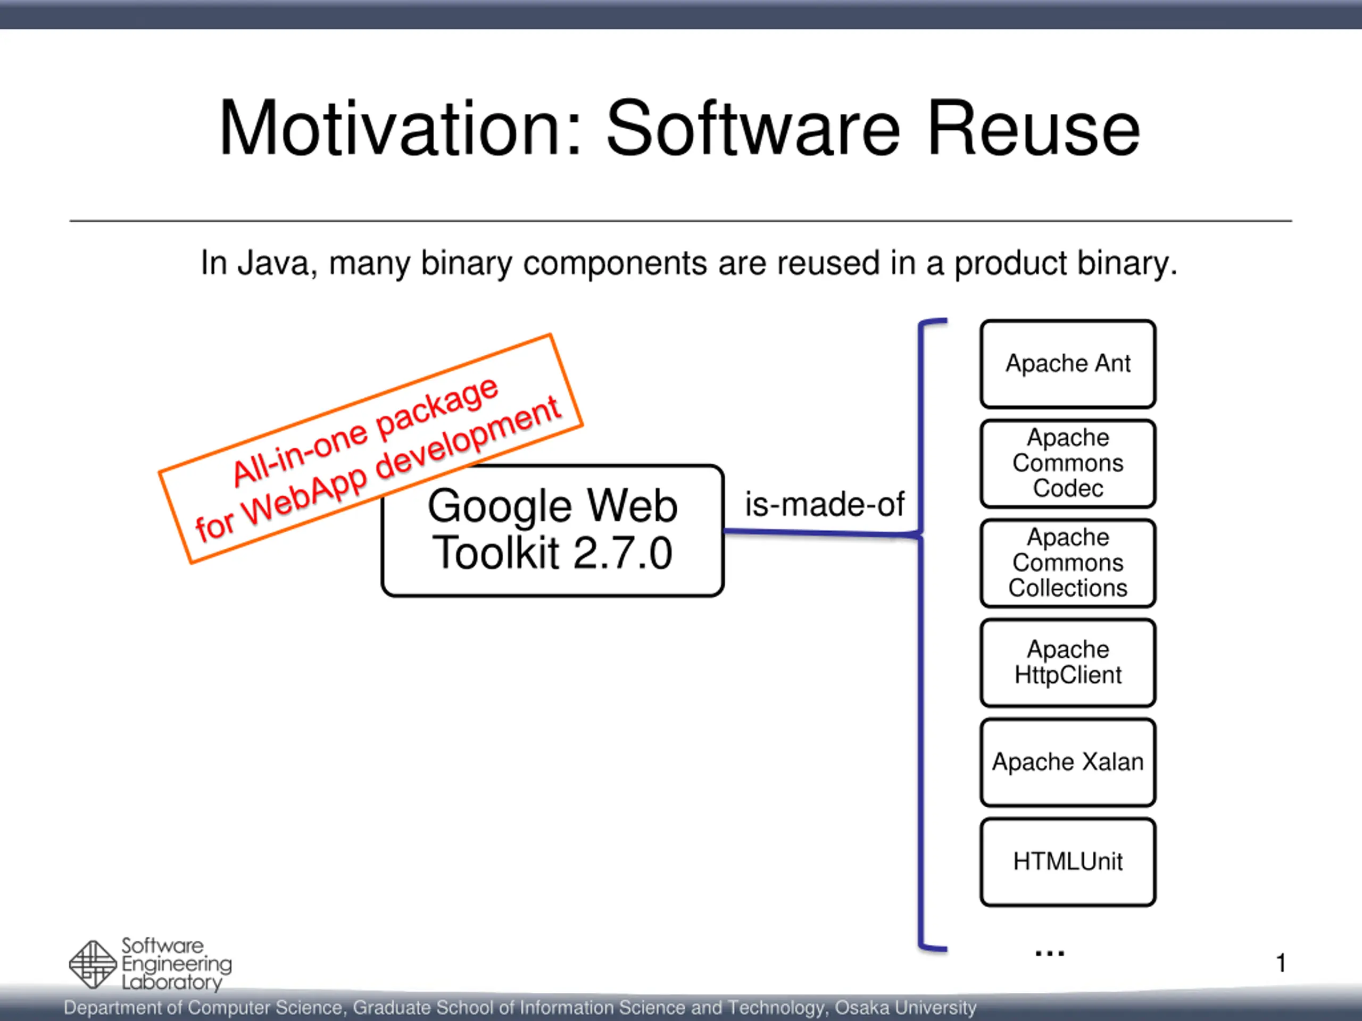Image resolution: width=1362 pixels, height=1021 pixels.
Task: Click the "HTMLUnit" component box
Action: [1068, 862]
